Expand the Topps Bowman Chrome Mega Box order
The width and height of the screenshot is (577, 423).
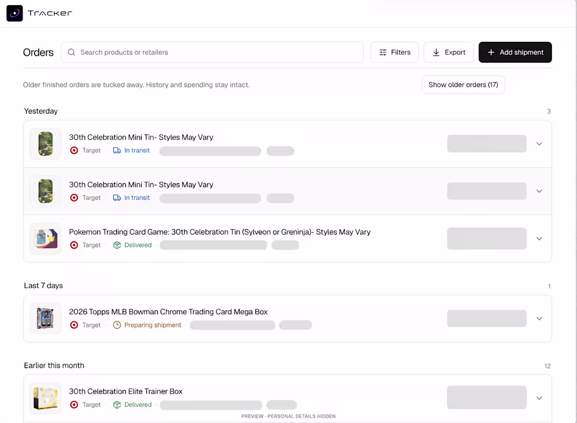click(x=539, y=319)
